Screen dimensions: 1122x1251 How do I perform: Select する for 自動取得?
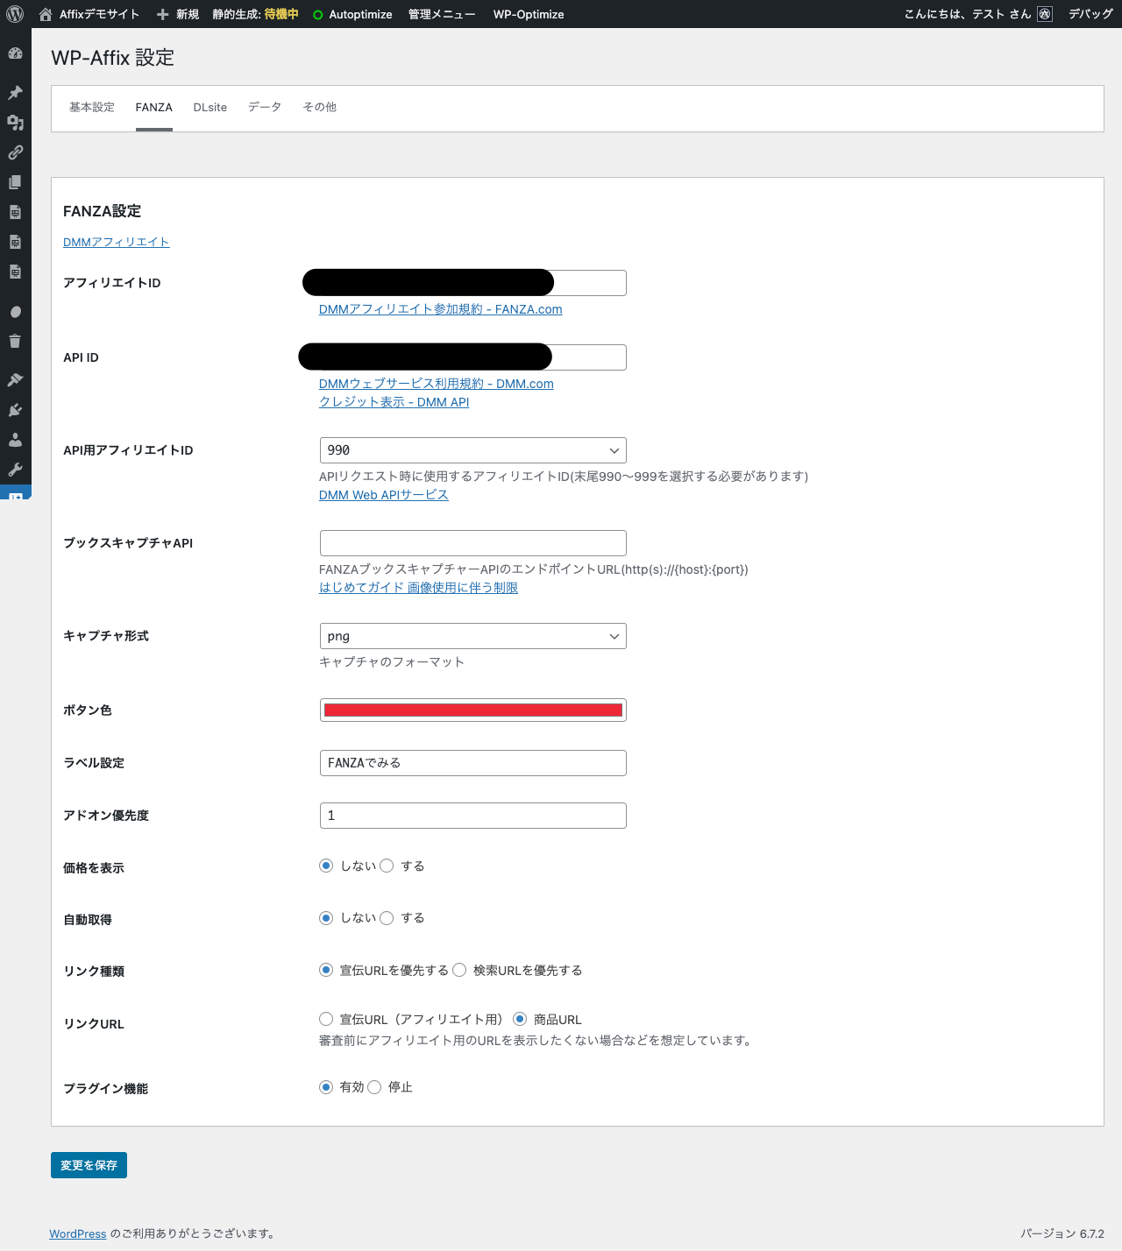[x=387, y=918]
